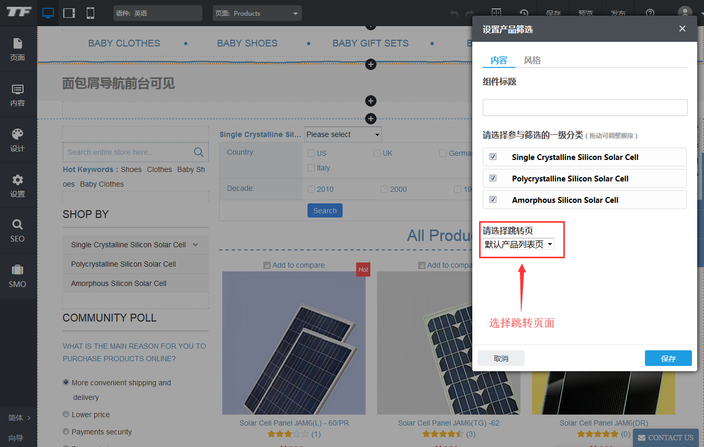Uncheck Single Crystalline Silicon Solar Cell
The image size is (704, 447).
(x=493, y=157)
